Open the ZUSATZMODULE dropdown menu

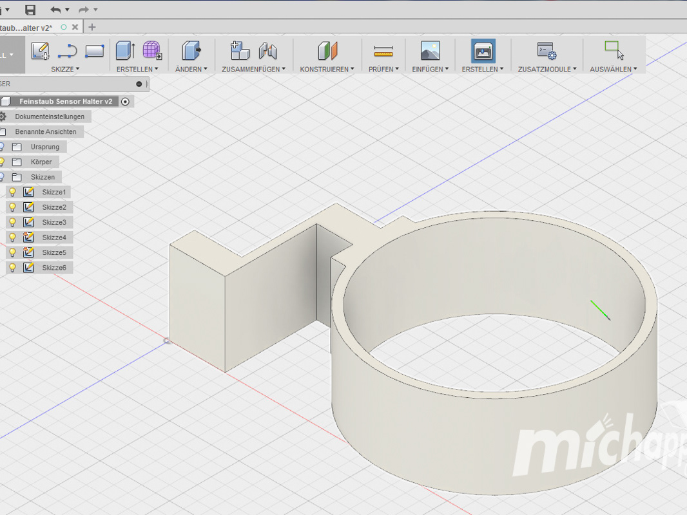pyautogui.click(x=547, y=69)
